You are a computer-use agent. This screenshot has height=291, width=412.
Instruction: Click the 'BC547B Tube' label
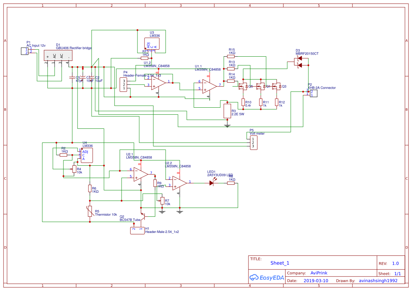(130, 220)
